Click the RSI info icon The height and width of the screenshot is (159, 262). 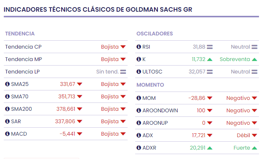(139, 47)
